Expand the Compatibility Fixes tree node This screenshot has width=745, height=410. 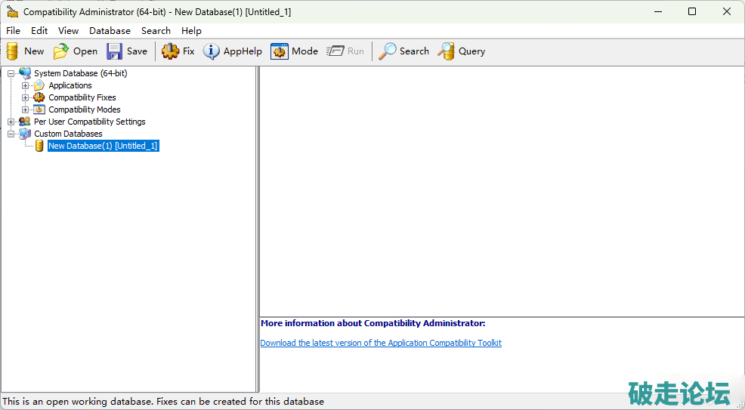[x=25, y=97]
